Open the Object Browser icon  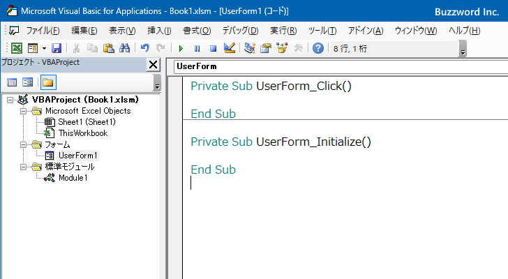282,48
